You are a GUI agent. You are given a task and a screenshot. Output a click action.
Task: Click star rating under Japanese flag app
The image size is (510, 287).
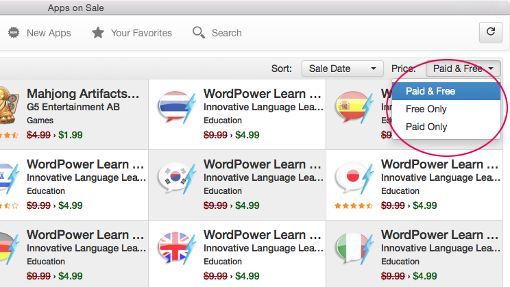click(354, 205)
